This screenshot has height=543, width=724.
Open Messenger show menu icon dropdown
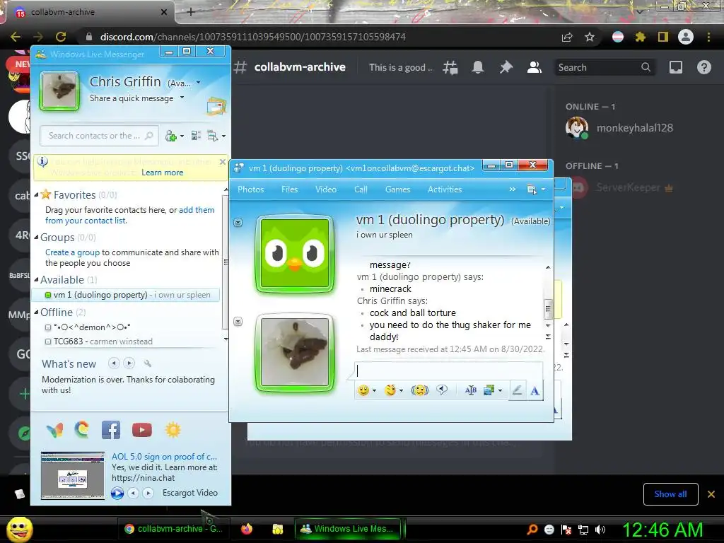[x=216, y=136]
